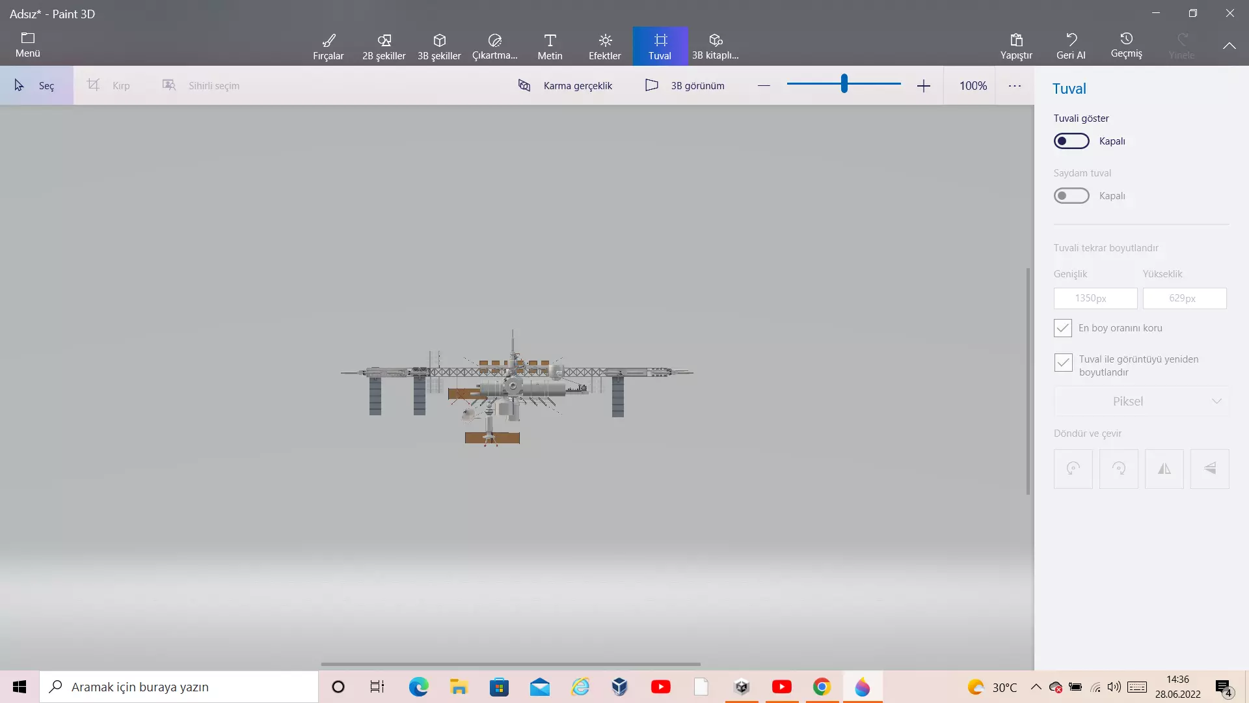Click the zoom slider handle

[844, 83]
